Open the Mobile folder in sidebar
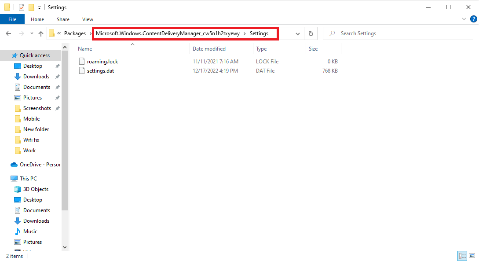This screenshot has height=261, width=479. coord(32,118)
